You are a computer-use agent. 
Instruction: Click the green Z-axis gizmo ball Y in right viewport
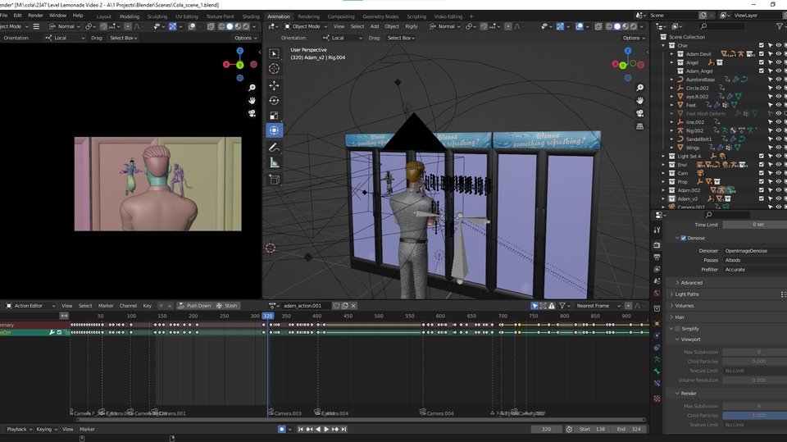coord(623,66)
